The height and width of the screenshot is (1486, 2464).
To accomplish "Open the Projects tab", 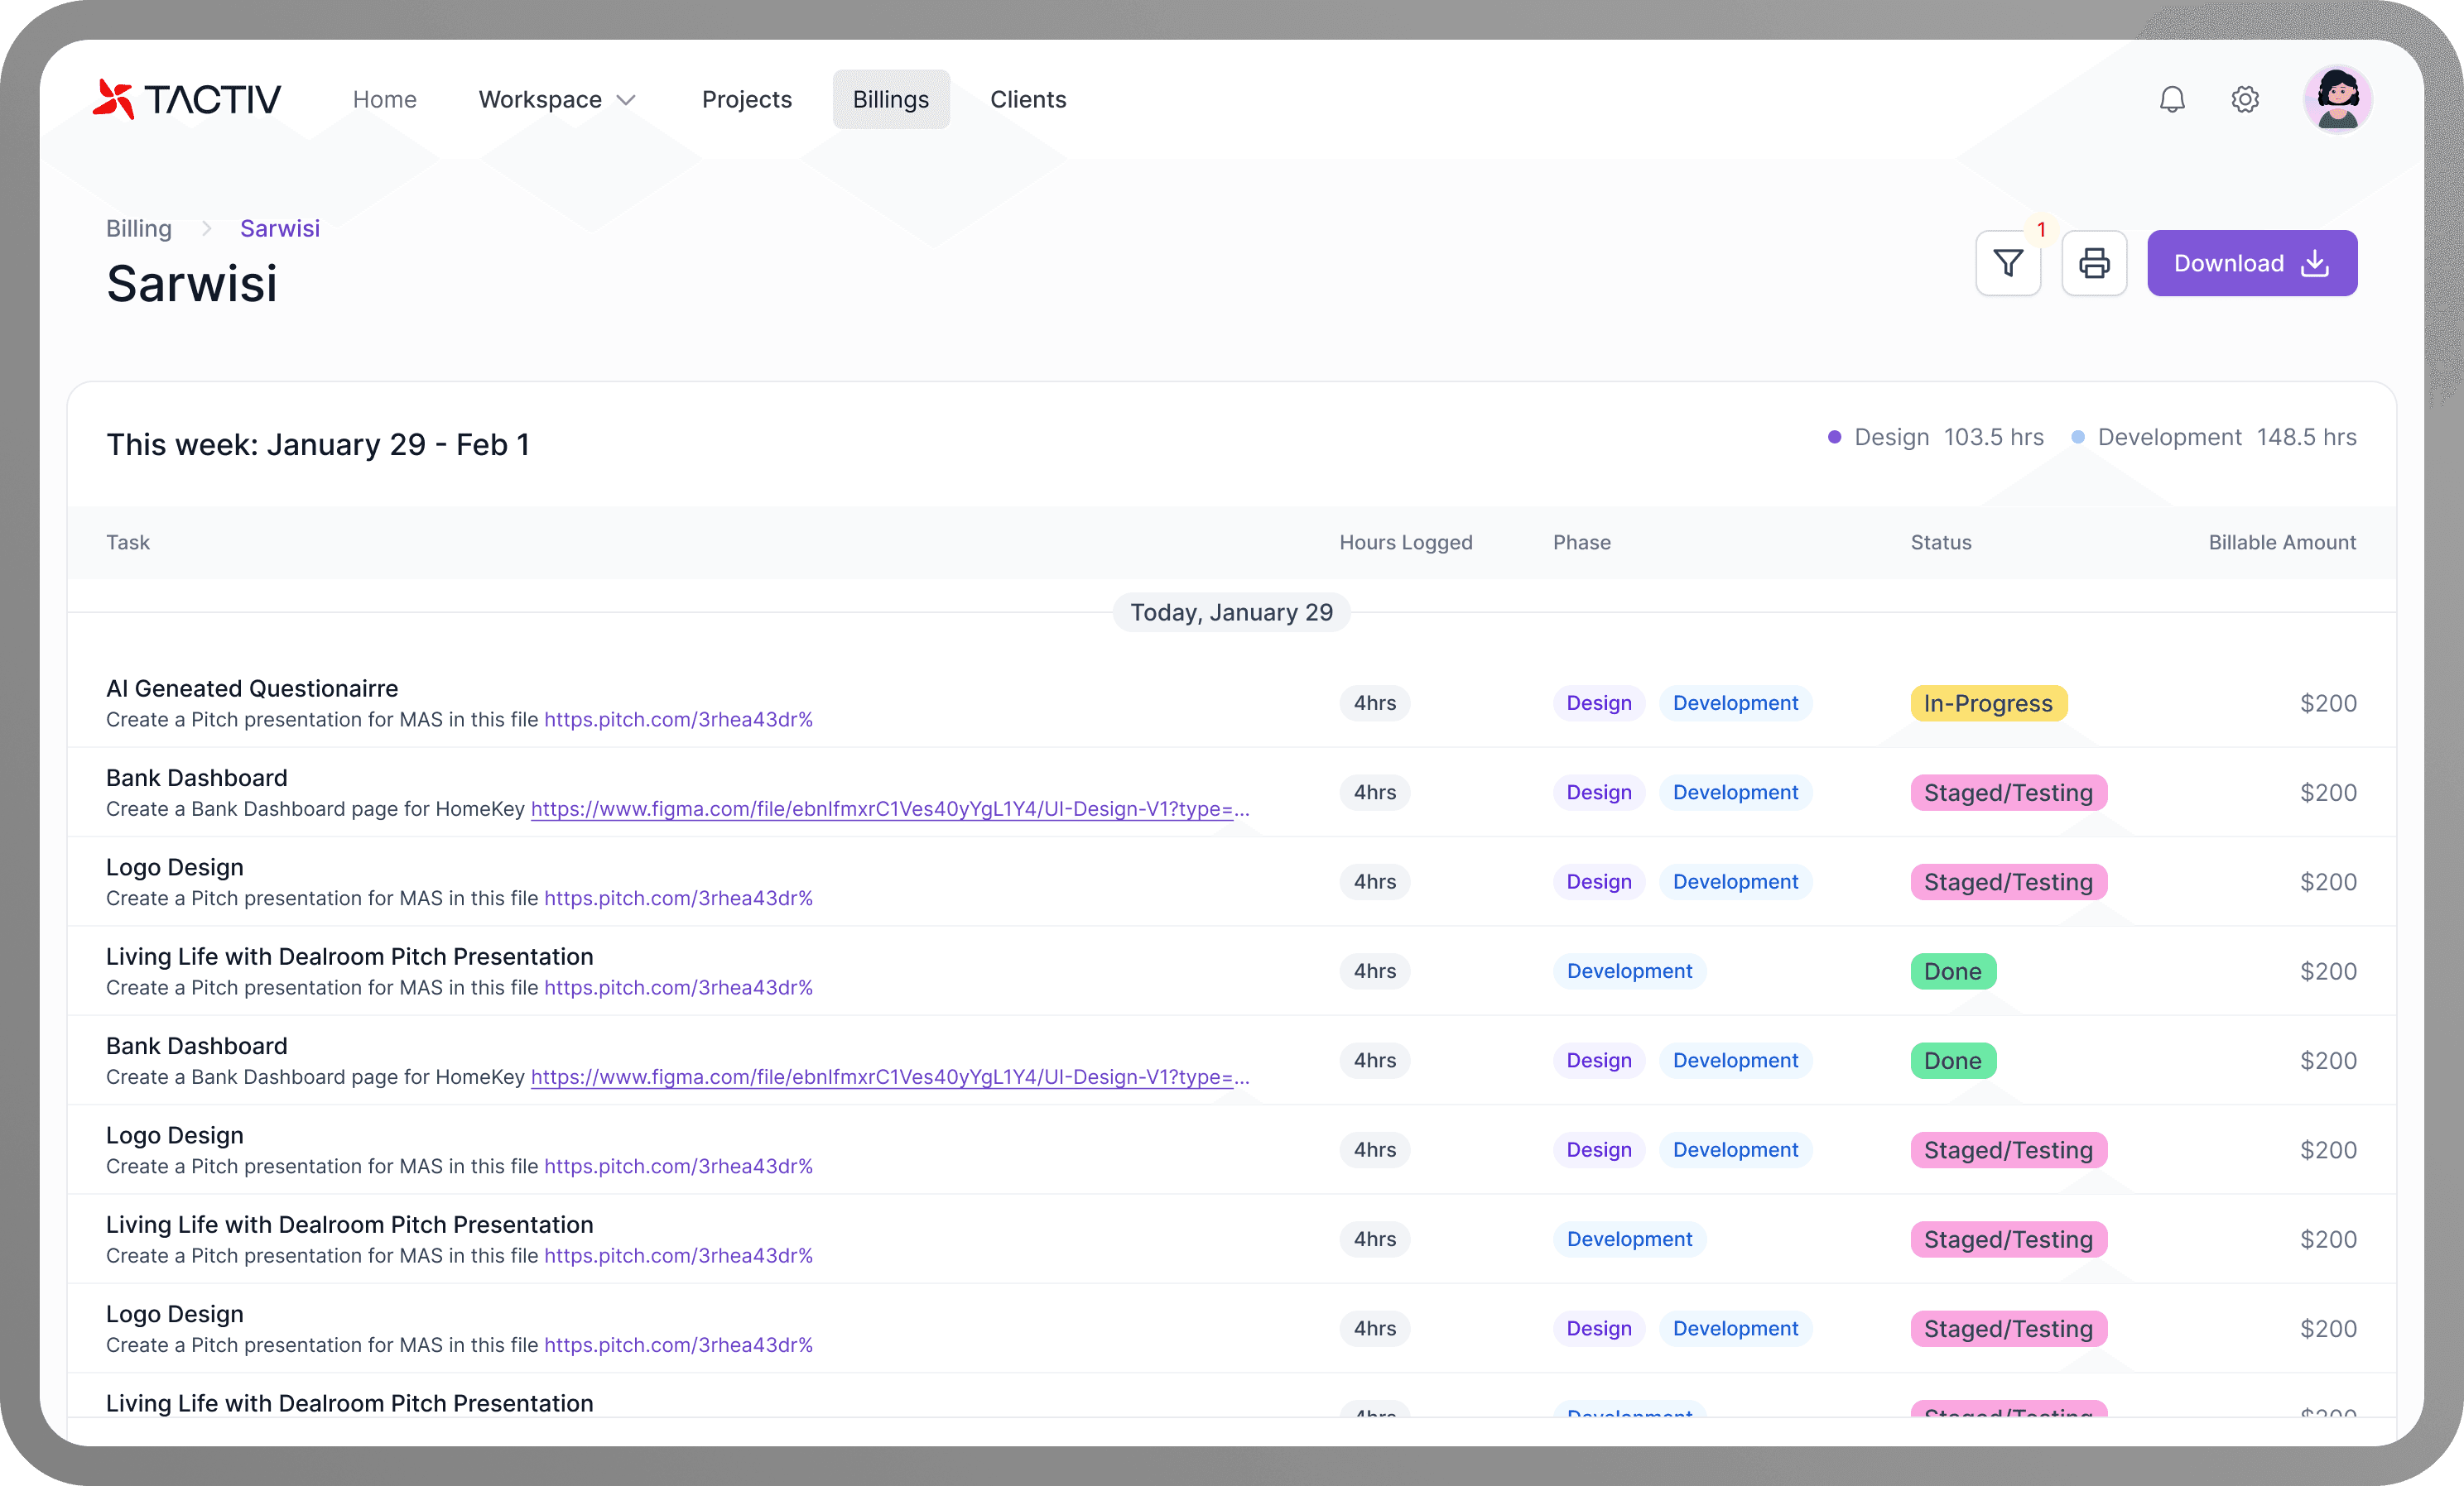I will pyautogui.click(x=747, y=99).
